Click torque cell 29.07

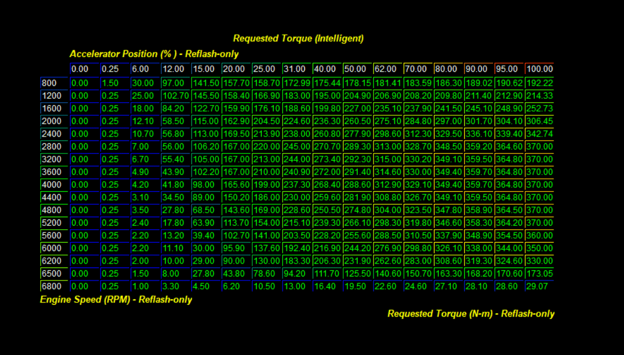539,286
